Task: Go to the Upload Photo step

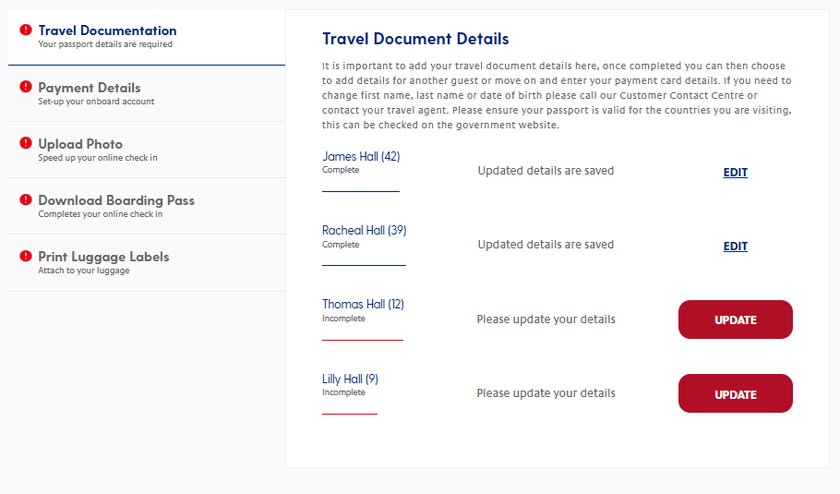Action: [147, 150]
